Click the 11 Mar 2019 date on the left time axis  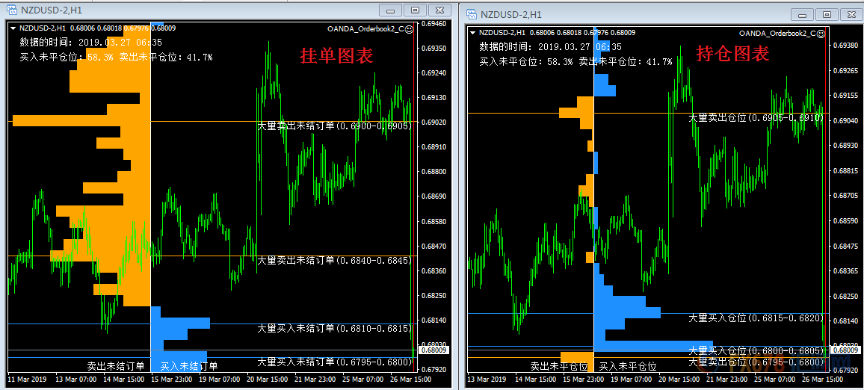point(28,380)
